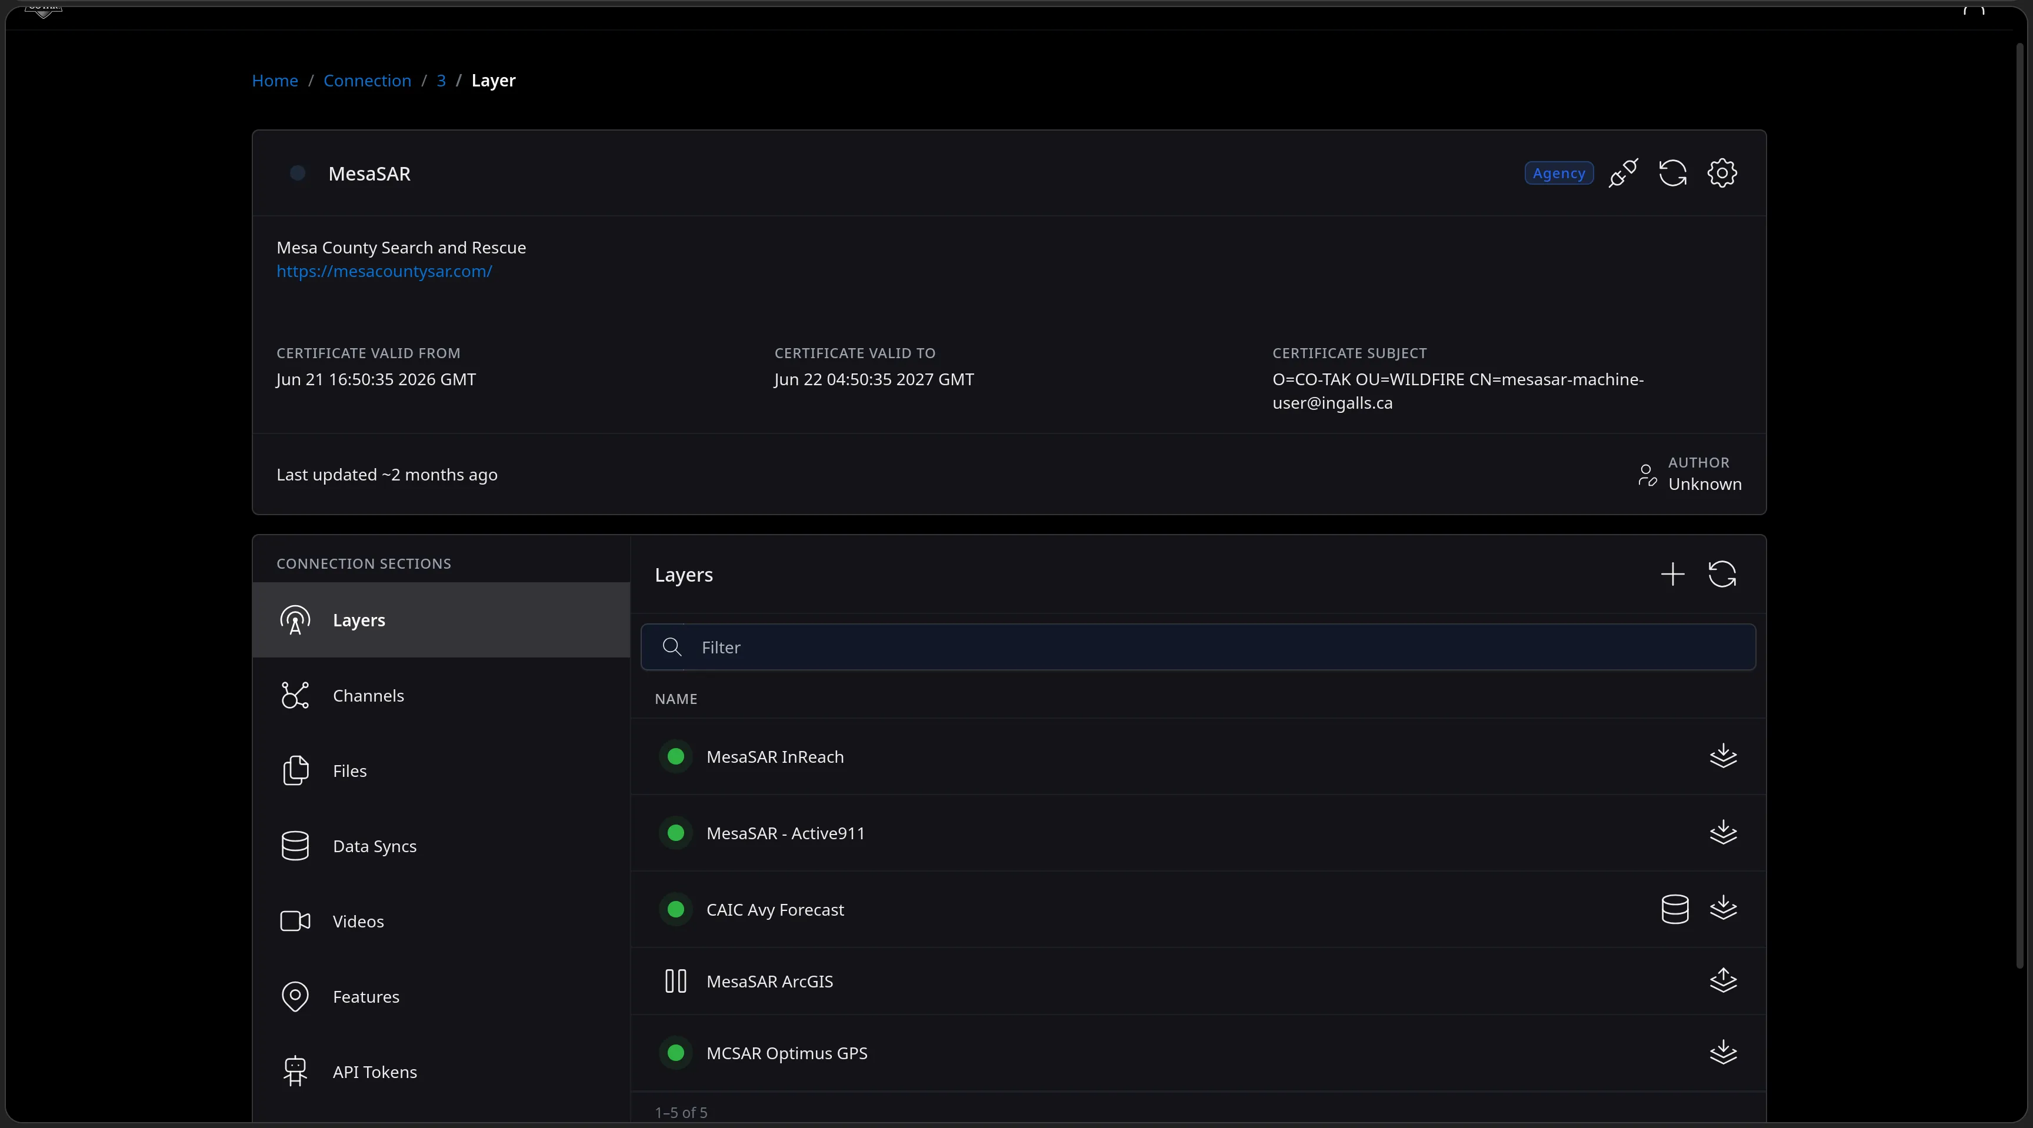This screenshot has width=2033, height=1128.
Task: Click the layer direction icon for CAIC Avy Forecast
Action: pos(1723,909)
